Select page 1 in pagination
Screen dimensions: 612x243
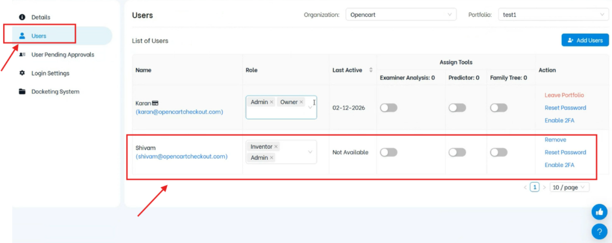(535, 187)
